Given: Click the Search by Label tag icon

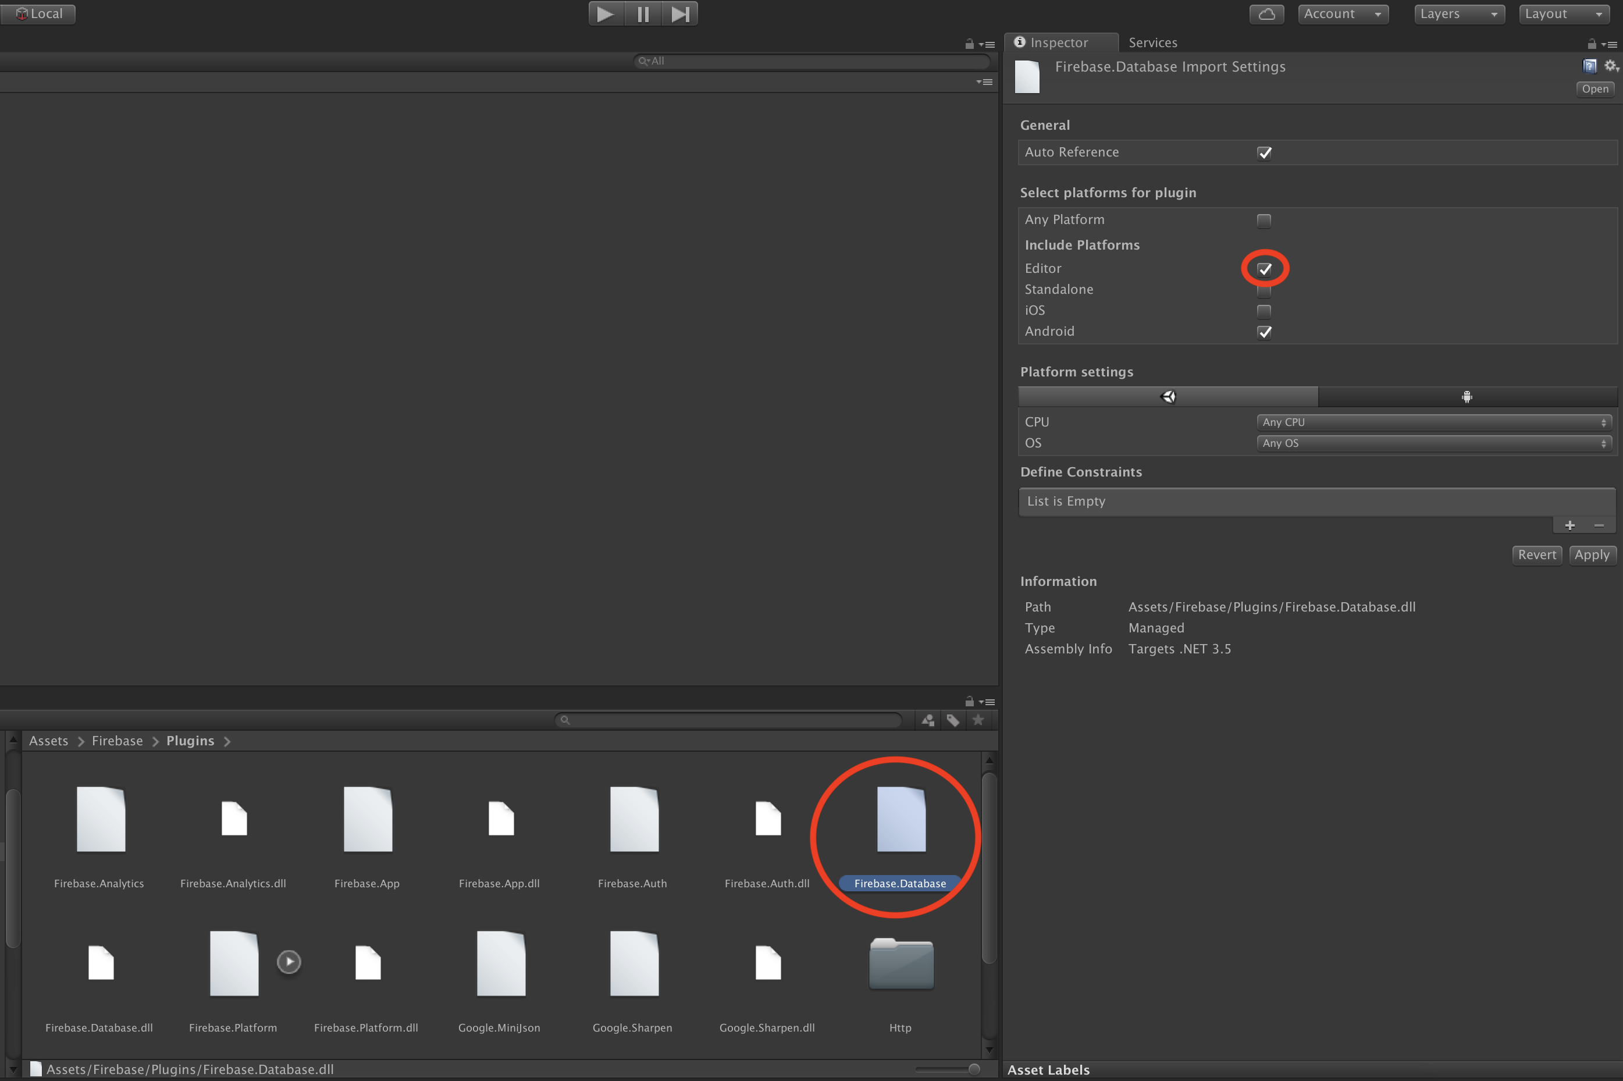Looking at the screenshot, I should click(x=952, y=720).
